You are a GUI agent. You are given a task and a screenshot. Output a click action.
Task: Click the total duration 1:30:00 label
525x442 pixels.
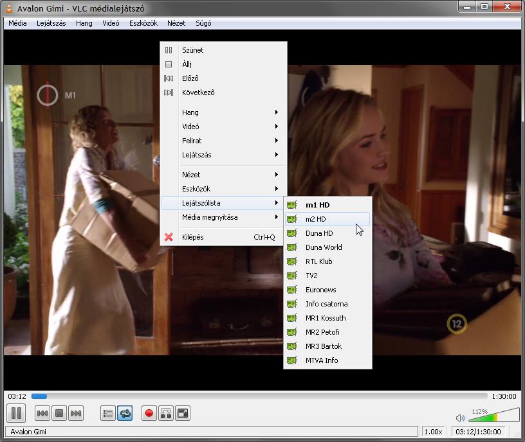(x=504, y=396)
